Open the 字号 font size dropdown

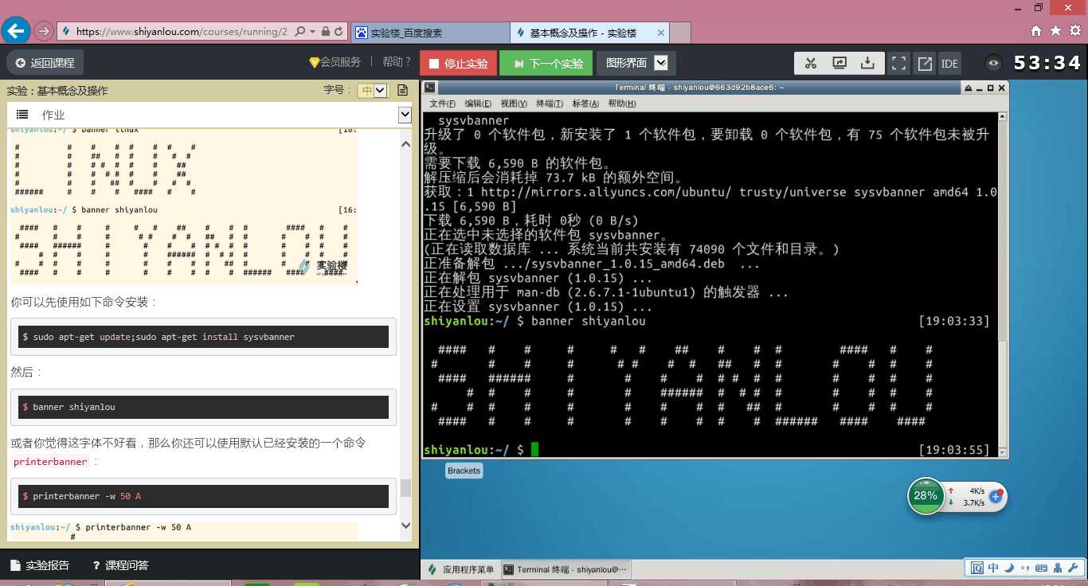[372, 90]
